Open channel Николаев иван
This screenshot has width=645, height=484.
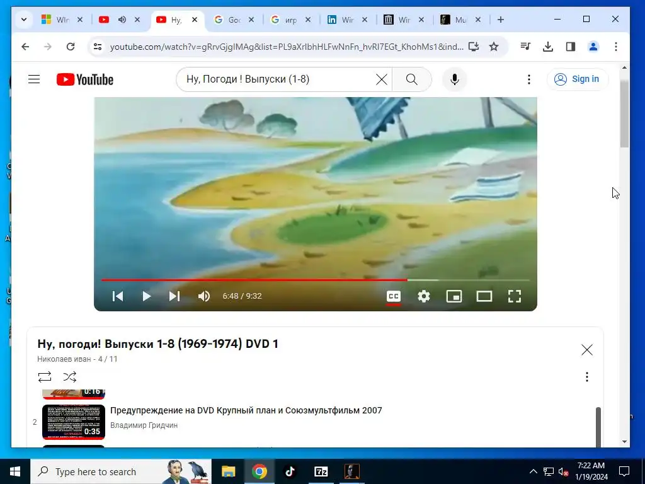[64, 359]
